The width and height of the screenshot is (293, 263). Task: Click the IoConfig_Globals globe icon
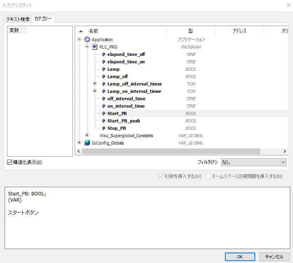87,143
